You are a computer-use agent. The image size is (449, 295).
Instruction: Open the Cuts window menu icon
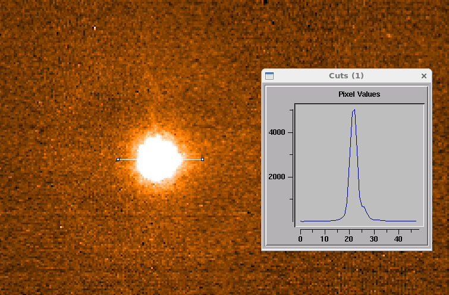click(269, 76)
